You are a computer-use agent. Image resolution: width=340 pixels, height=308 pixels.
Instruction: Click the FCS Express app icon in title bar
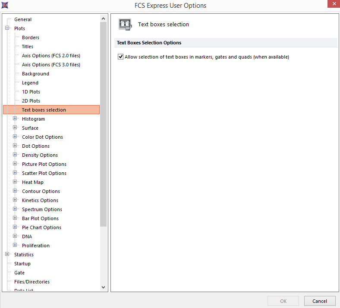(5, 5)
